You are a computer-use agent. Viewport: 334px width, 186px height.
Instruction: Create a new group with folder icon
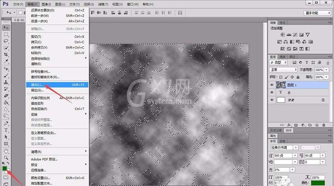(310, 125)
